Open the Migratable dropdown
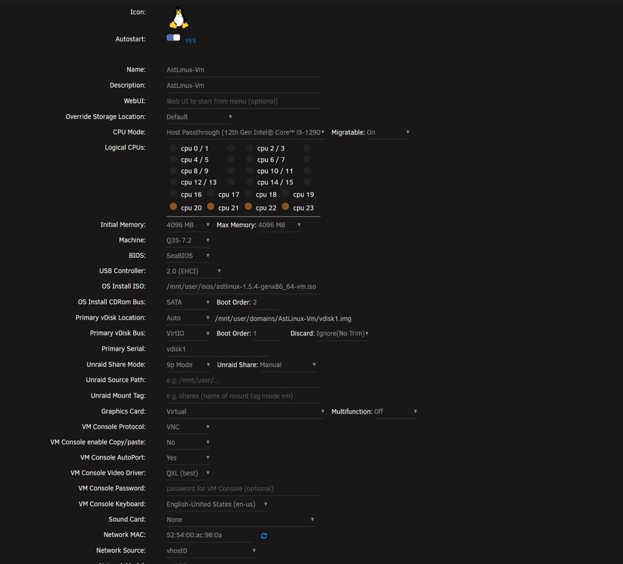 tap(387, 132)
